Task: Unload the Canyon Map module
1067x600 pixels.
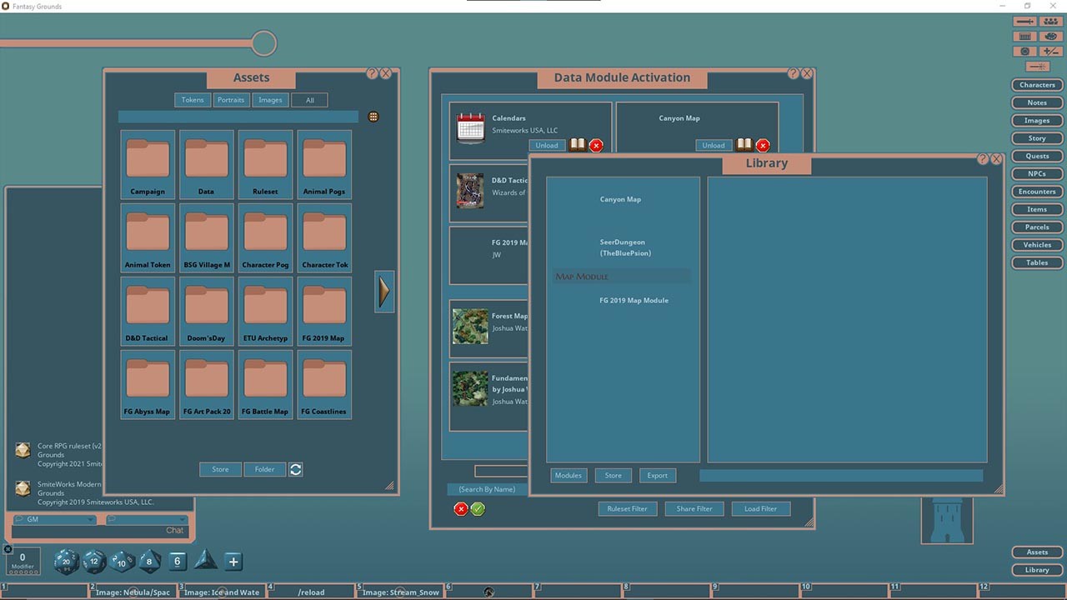Action: tap(714, 145)
